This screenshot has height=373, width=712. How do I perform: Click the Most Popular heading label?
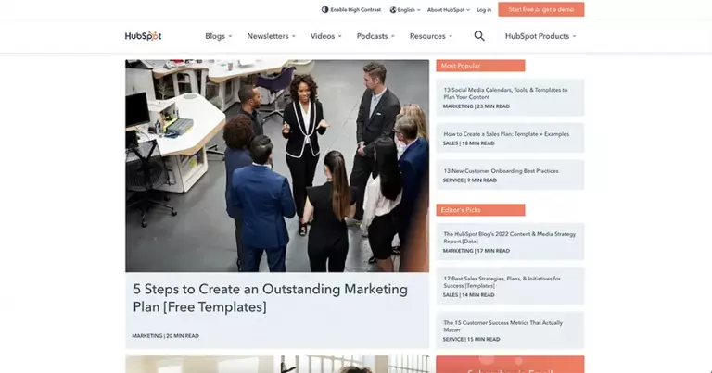coord(480,66)
